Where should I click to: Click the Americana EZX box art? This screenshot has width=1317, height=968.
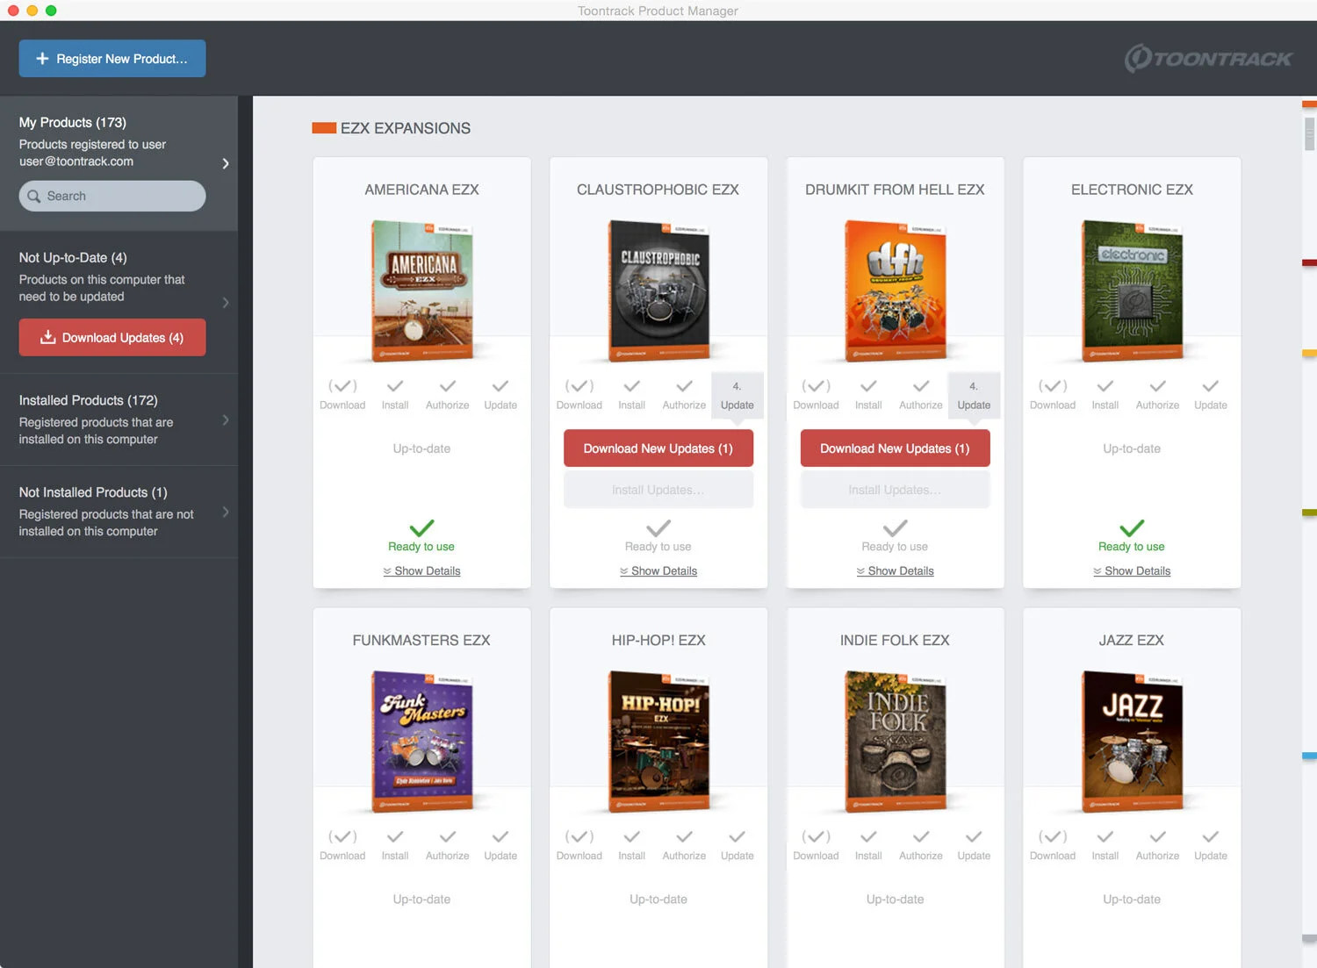[x=422, y=290]
